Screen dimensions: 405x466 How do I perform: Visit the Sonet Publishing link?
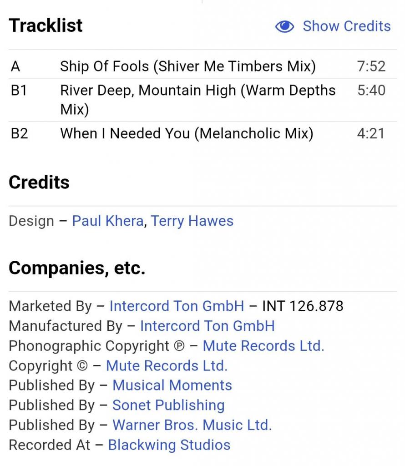tap(168, 405)
